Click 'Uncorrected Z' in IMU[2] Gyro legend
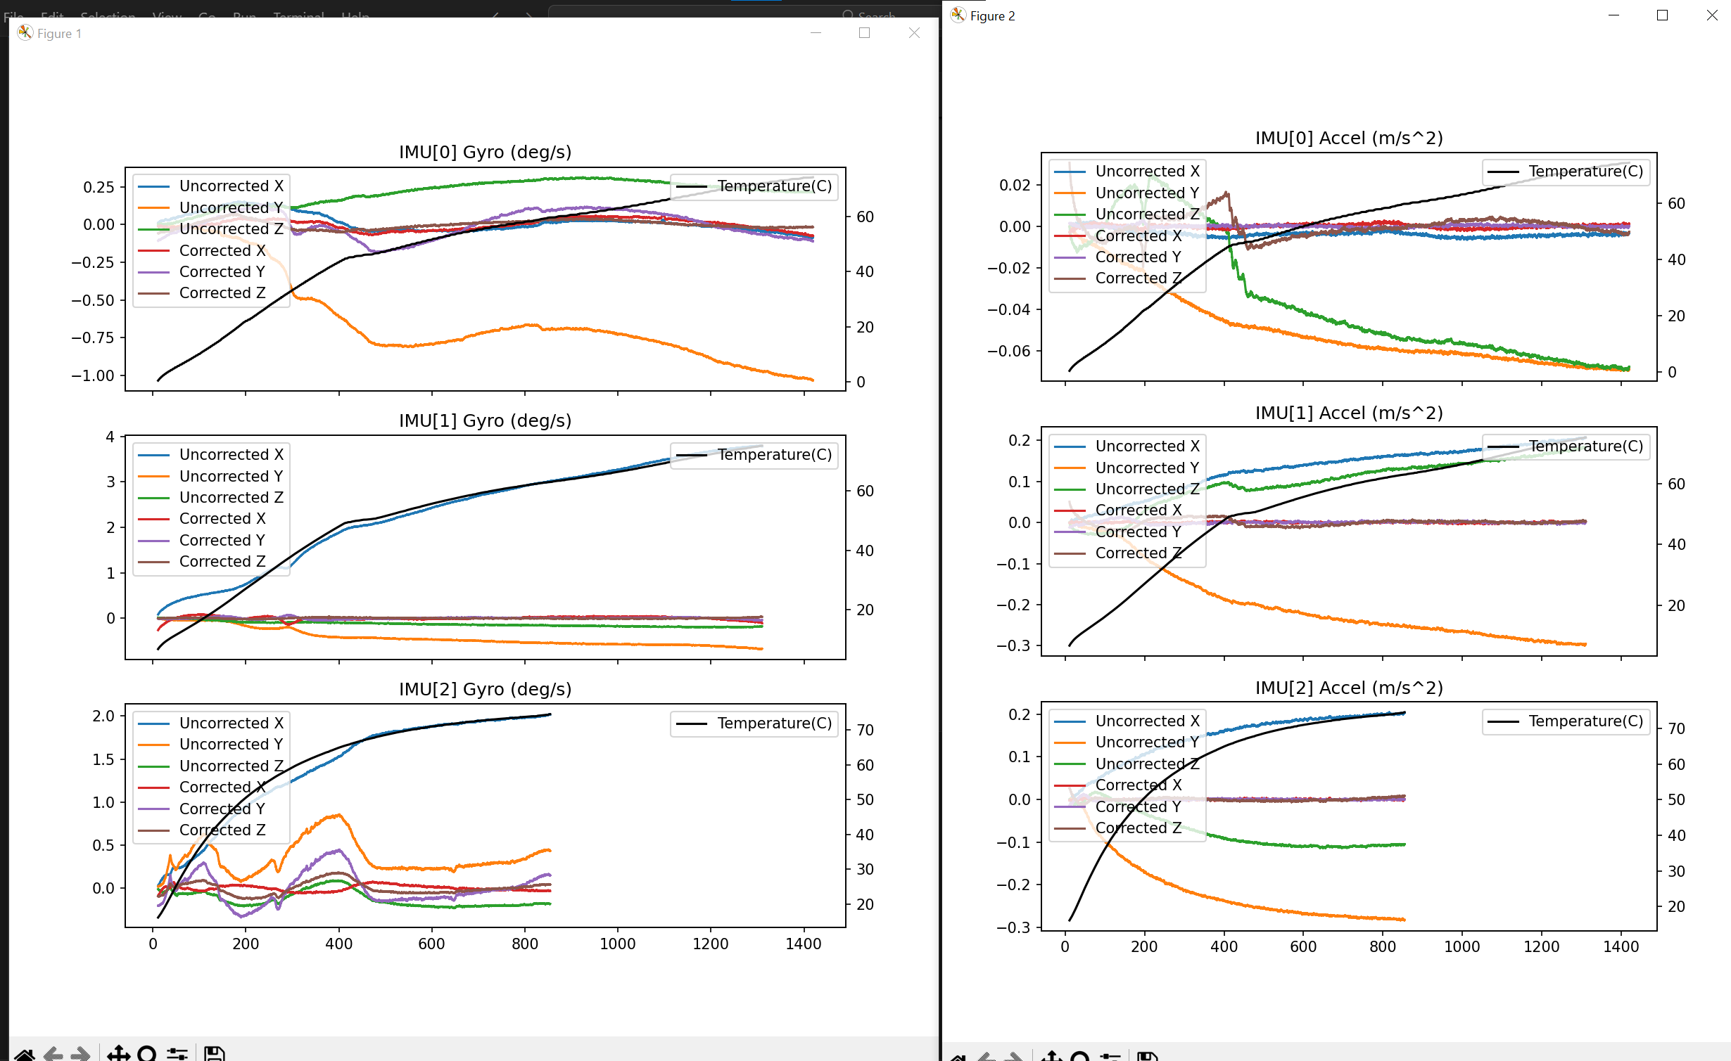The image size is (1731, 1061). [232, 766]
